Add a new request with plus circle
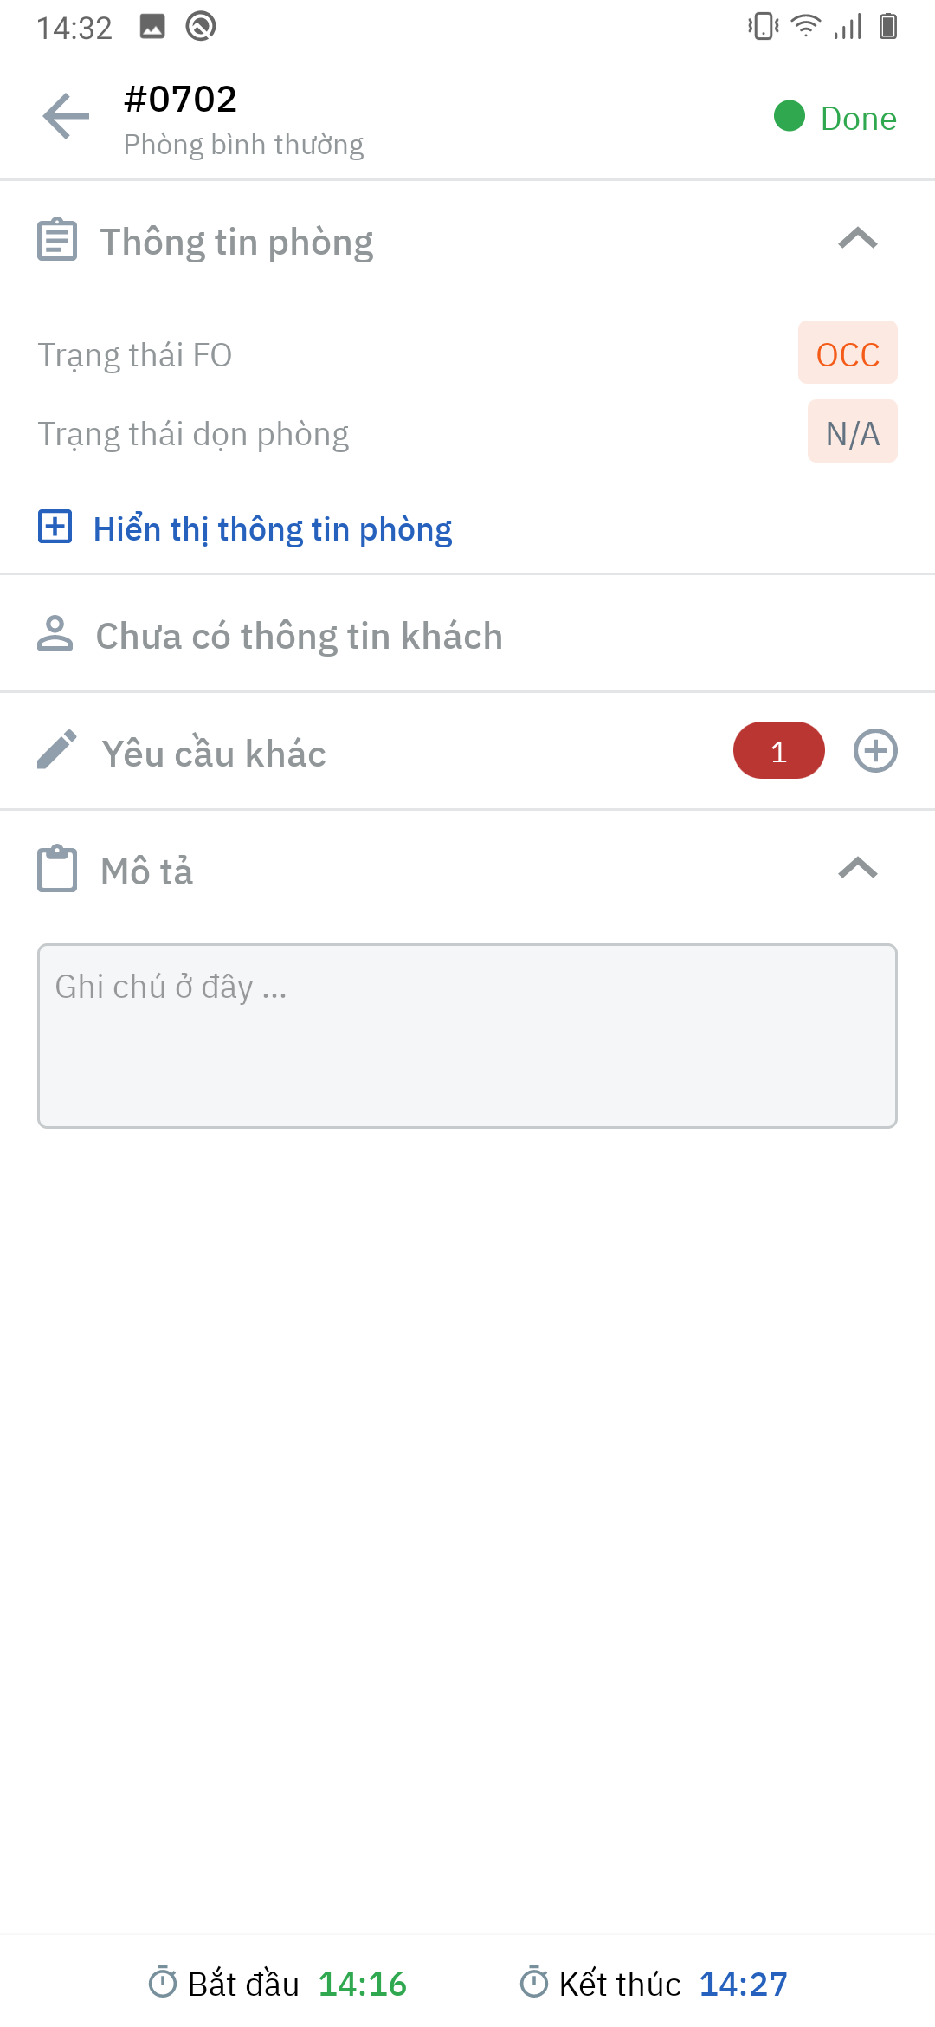Viewport: 935px width, 2027px height. point(875,751)
